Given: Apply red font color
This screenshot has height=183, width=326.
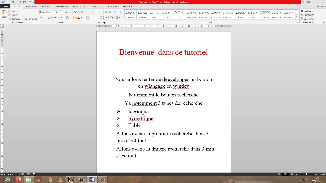Looking at the screenshot, I should 79,18.
